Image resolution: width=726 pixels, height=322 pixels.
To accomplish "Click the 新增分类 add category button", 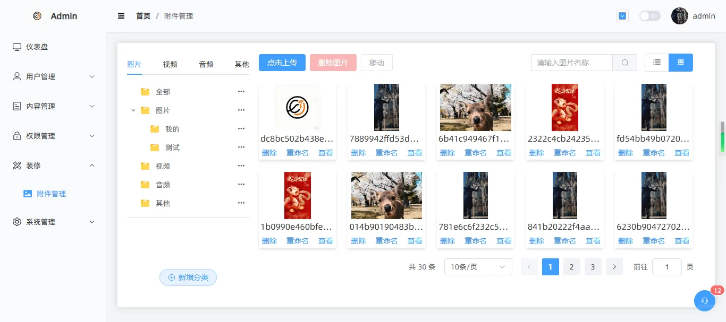I will click(188, 277).
